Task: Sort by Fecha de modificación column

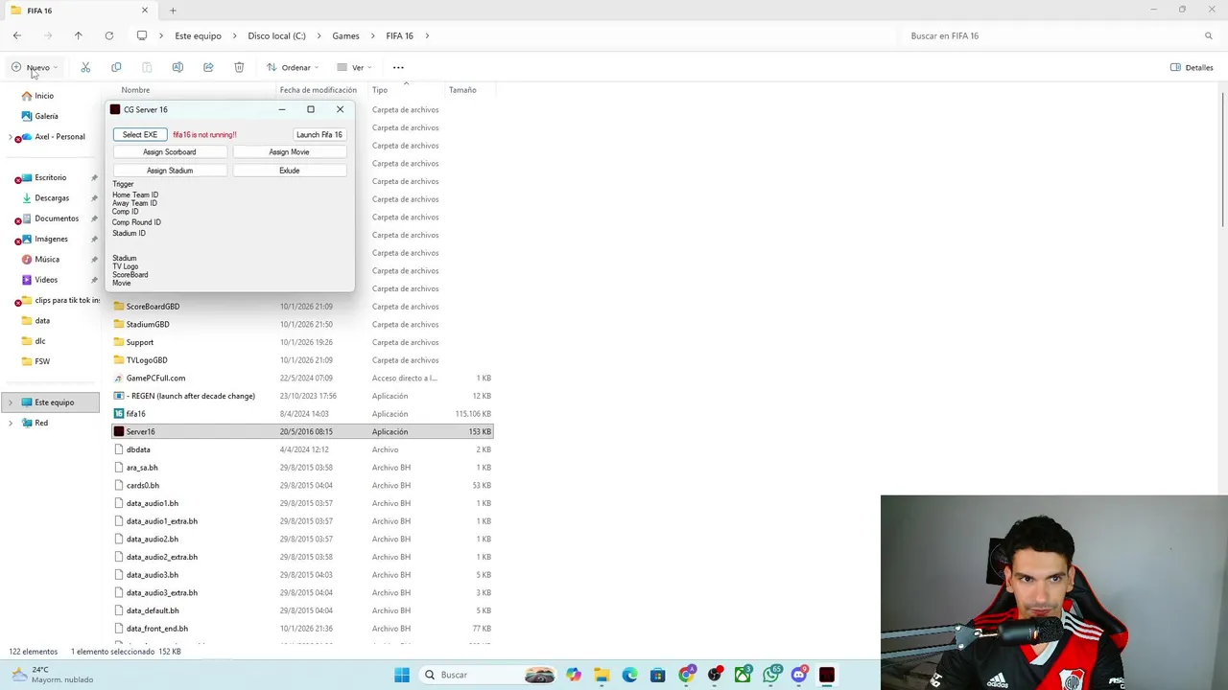Action: click(319, 90)
